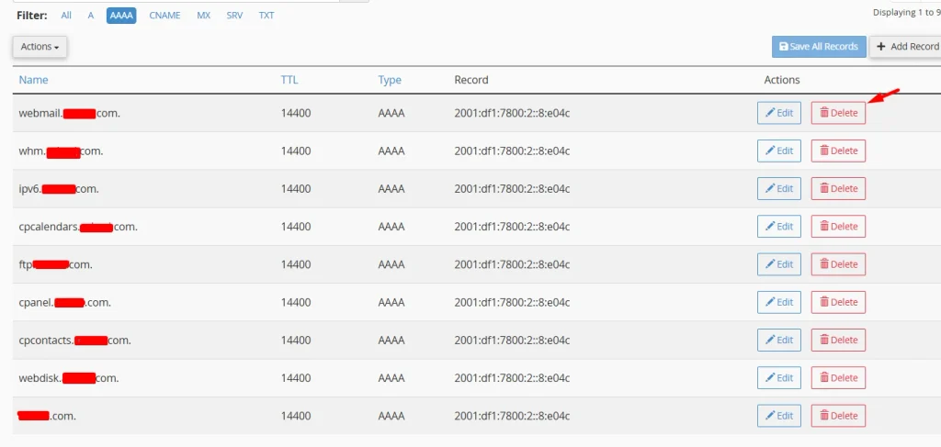This screenshot has width=941, height=447.
Task: Select the AAAA filter
Action: [121, 16]
